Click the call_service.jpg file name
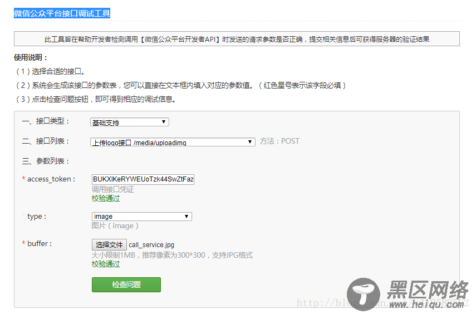This screenshot has height=314, width=476. click(x=151, y=245)
